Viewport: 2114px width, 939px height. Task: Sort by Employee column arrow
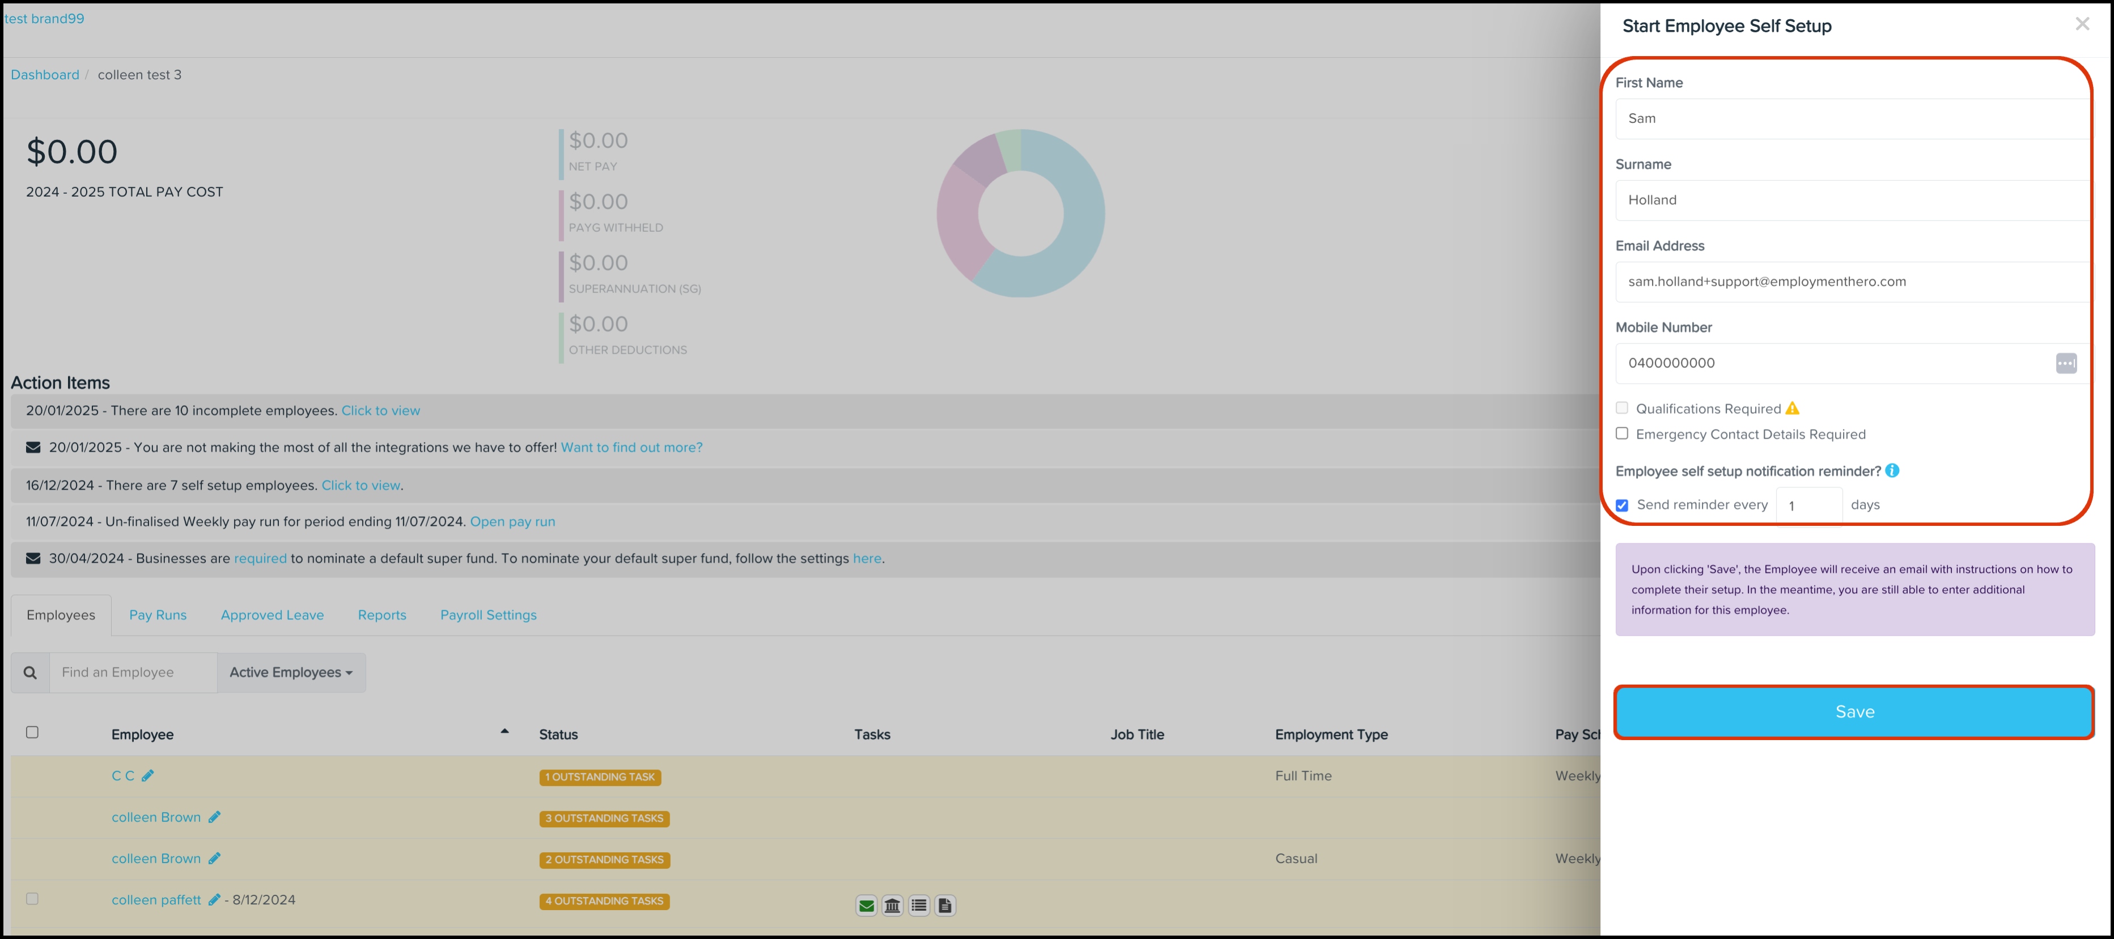(x=505, y=732)
